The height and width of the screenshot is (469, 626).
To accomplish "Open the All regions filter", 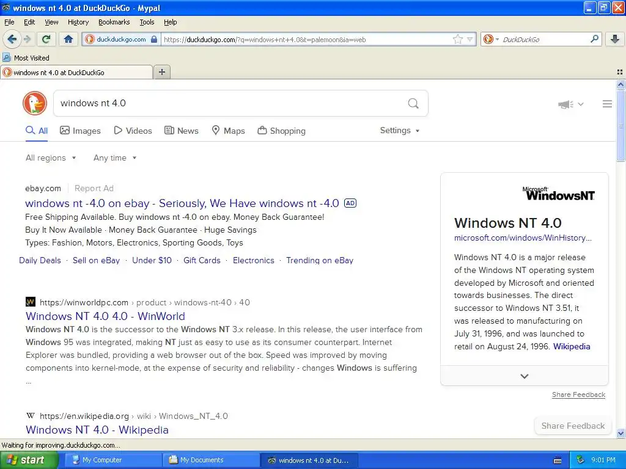I will tap(51, 158).
